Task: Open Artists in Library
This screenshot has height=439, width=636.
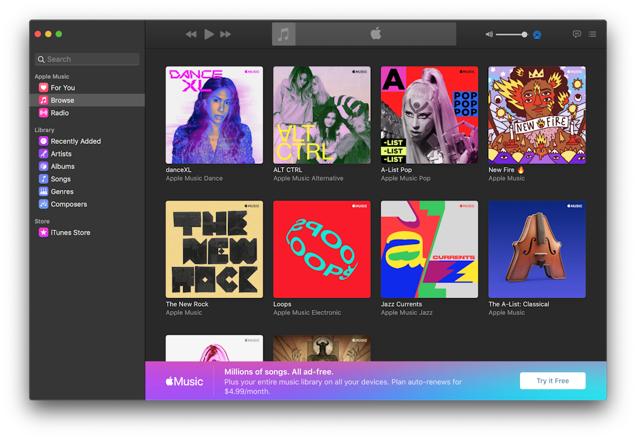Action: (61, 154)
